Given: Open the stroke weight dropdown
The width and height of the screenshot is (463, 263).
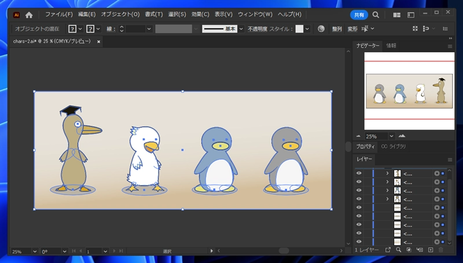Looking at the screenshot, I should [x=149, y=29].
